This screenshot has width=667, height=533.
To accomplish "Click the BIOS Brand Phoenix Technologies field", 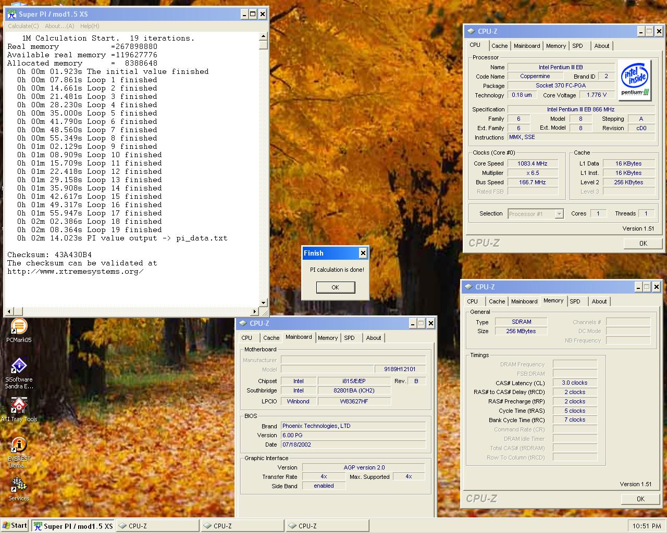I will pos(353,426).
